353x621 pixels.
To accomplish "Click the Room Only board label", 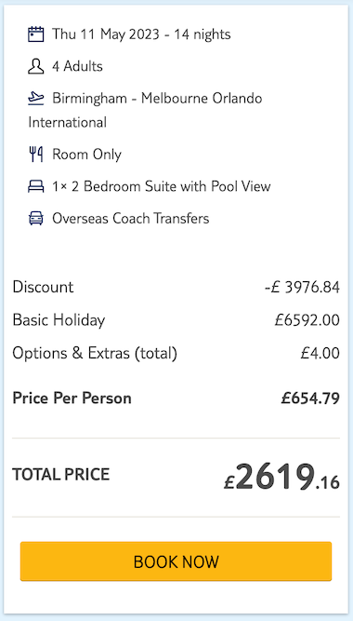I will pyautogui.click(x=86, y=154).
